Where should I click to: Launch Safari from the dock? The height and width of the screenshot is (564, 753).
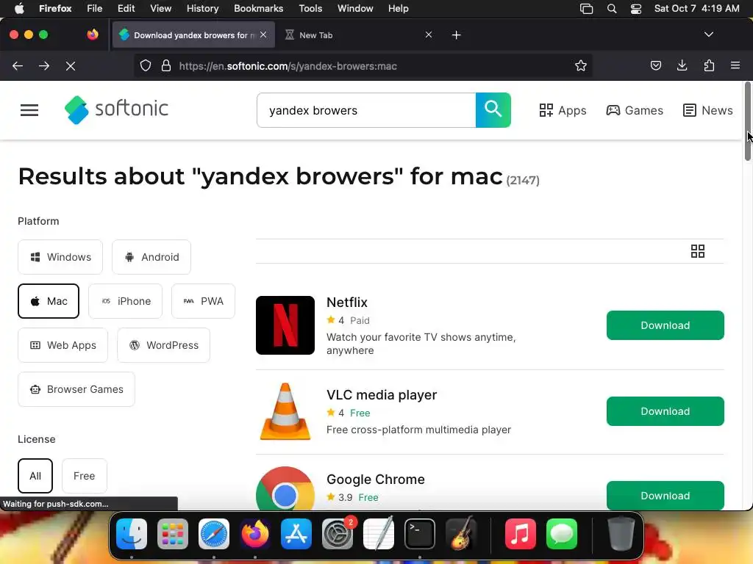click(214, 534)
